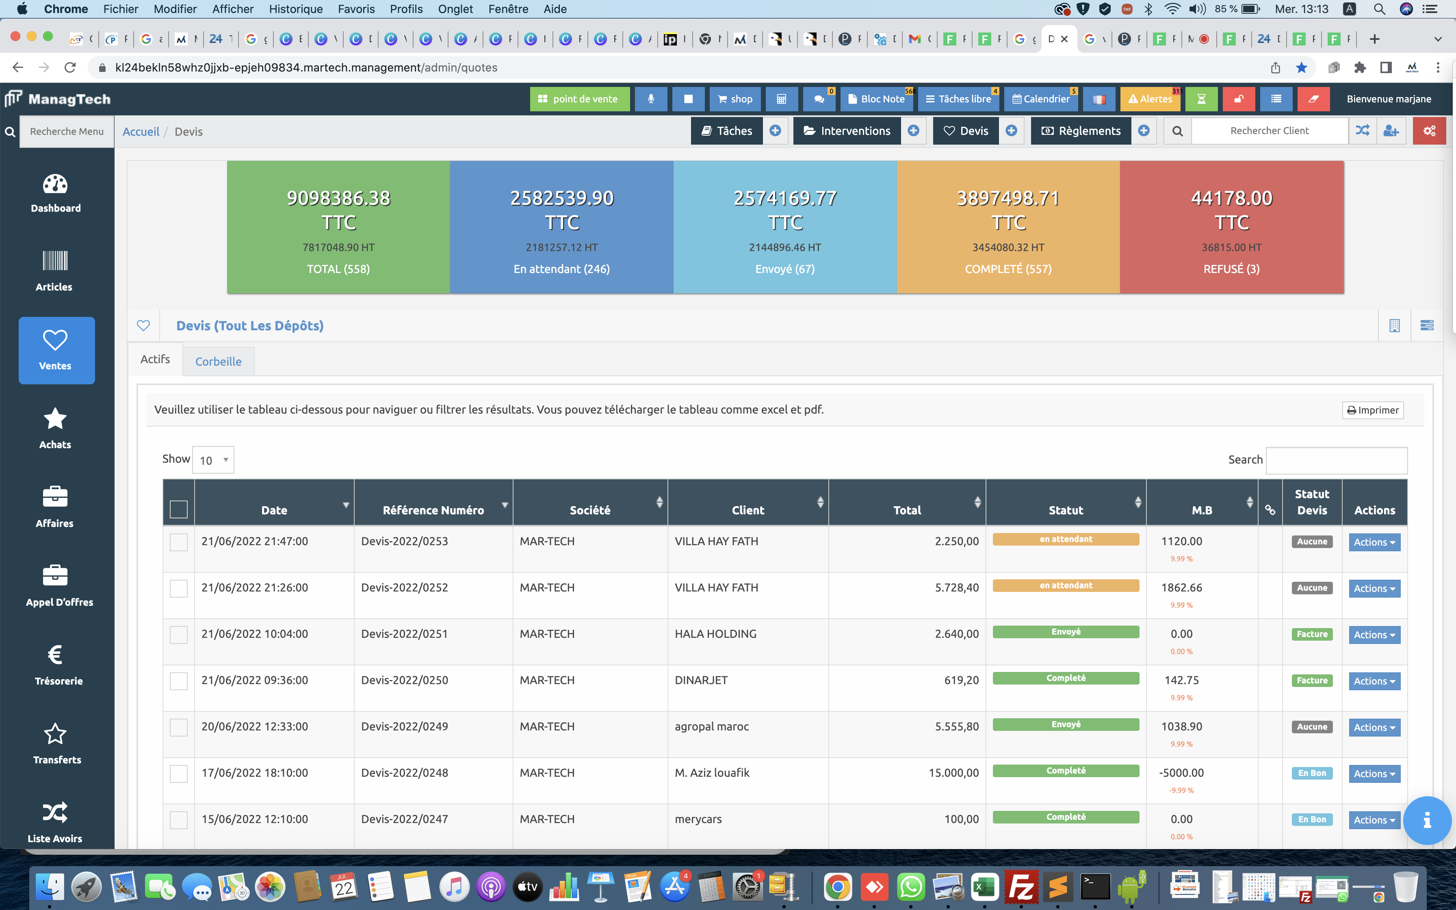Image resolution: width=1456 pixels, height=910 pixels.
Task: Expand Actions dropdown for Devis-2022/0251
Action: [x=1374, y=634]
